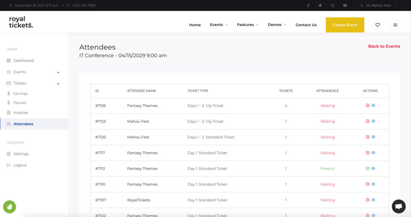411x217 pixels.
Task: Click Logout in sidebar
Action: (20, 165)
